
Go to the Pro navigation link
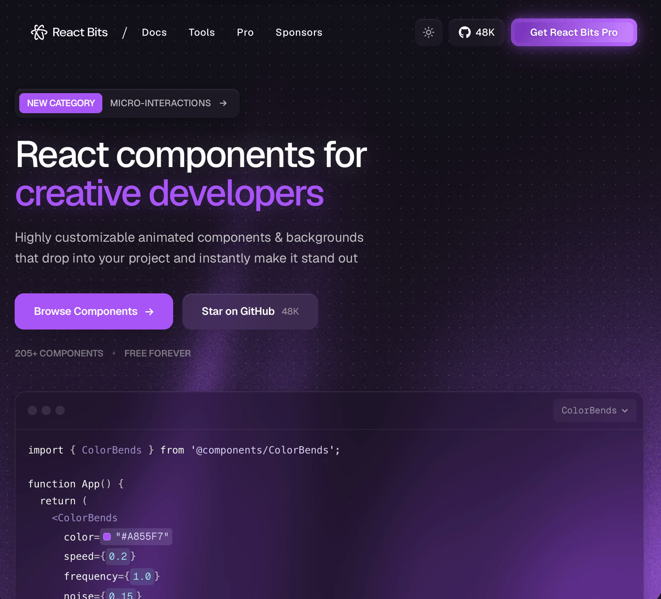245,32
